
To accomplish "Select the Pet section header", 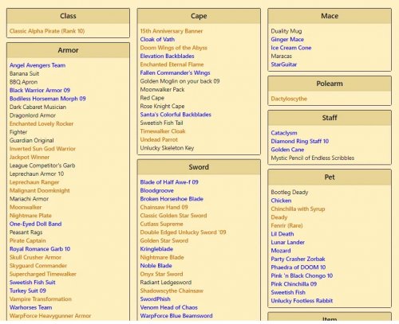I will (x=330, y=177).
